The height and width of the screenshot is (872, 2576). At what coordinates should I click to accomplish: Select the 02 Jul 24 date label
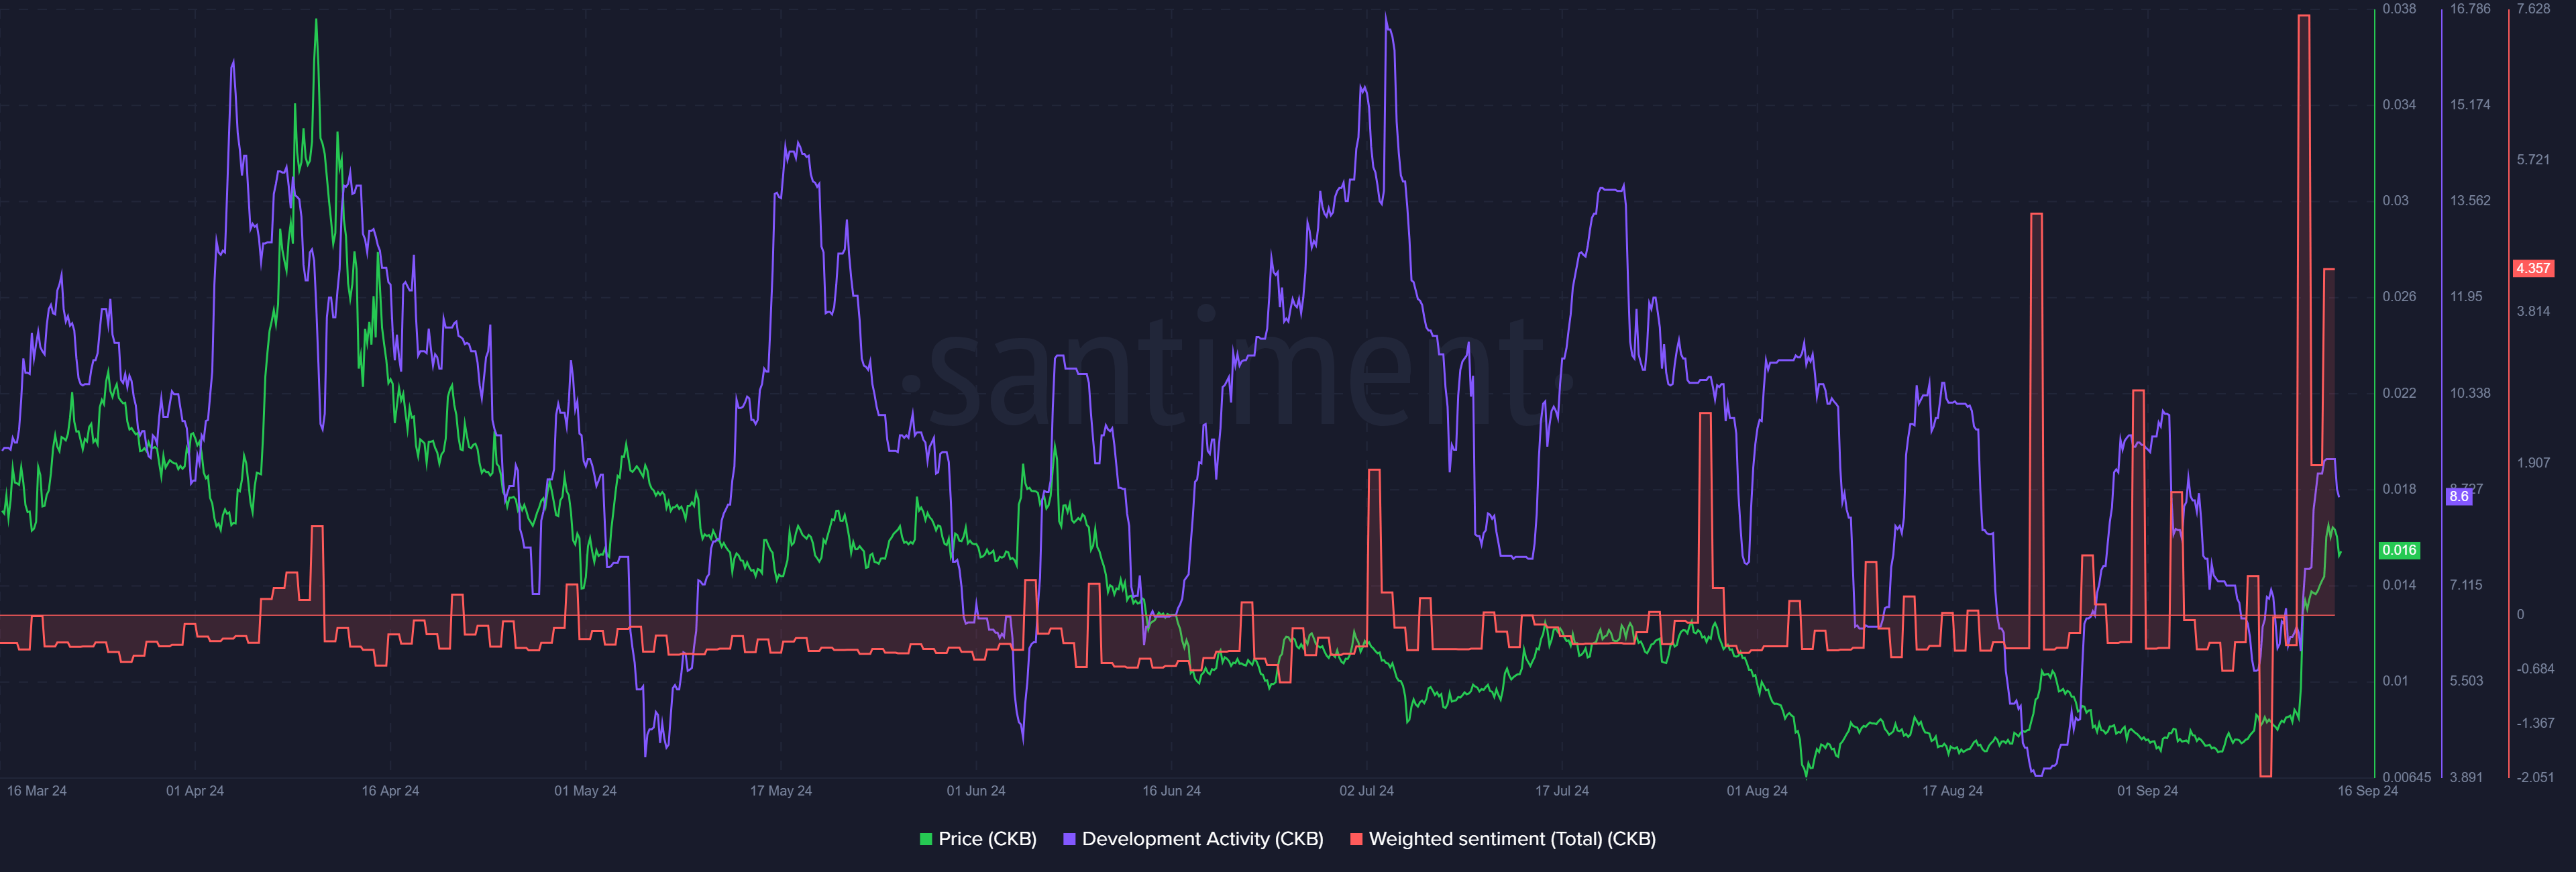[x=1366, y=791]
